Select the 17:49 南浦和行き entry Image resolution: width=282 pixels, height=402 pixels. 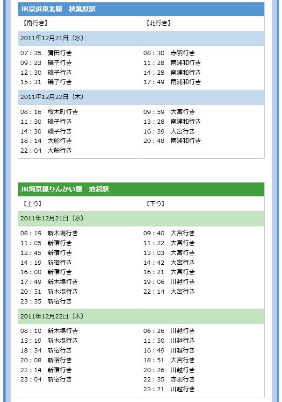click(x=172, y=82)
